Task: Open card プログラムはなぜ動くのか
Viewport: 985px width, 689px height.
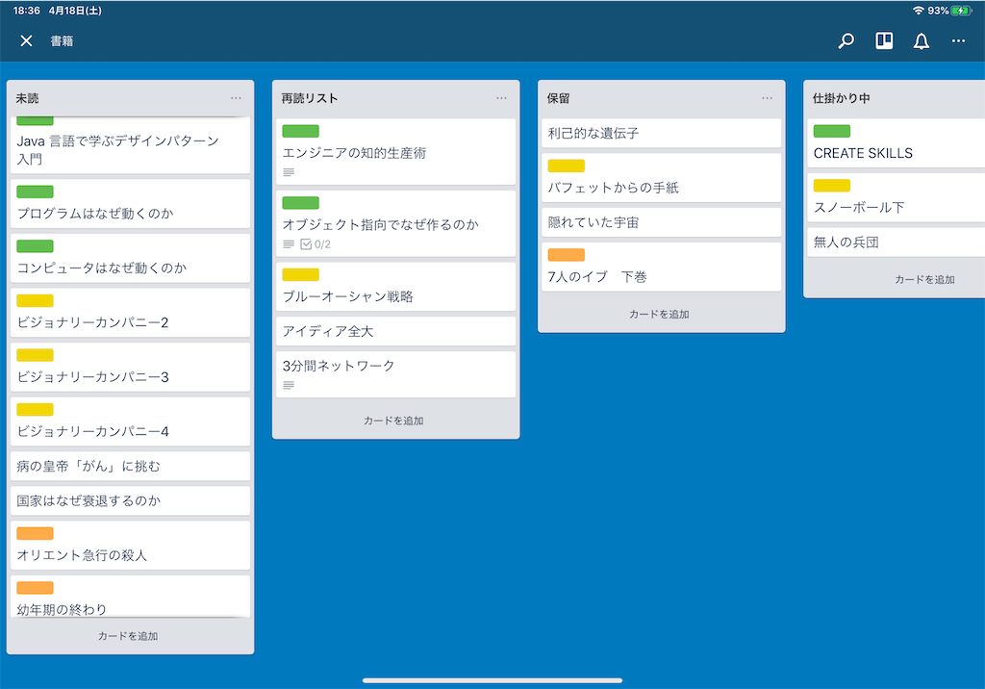Action: click(130, 204)
